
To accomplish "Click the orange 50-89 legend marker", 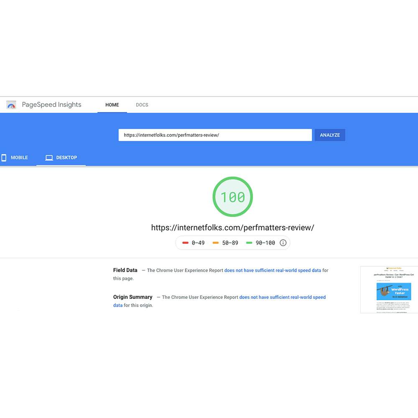I will tap(215, 242).
